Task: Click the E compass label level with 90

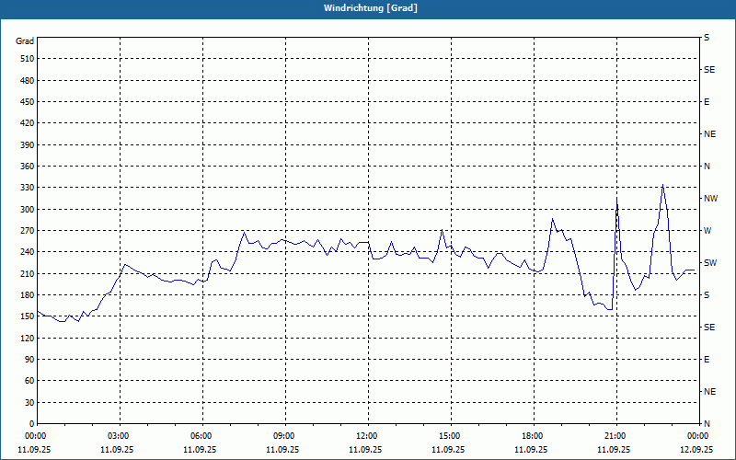Action: (707, 360)
